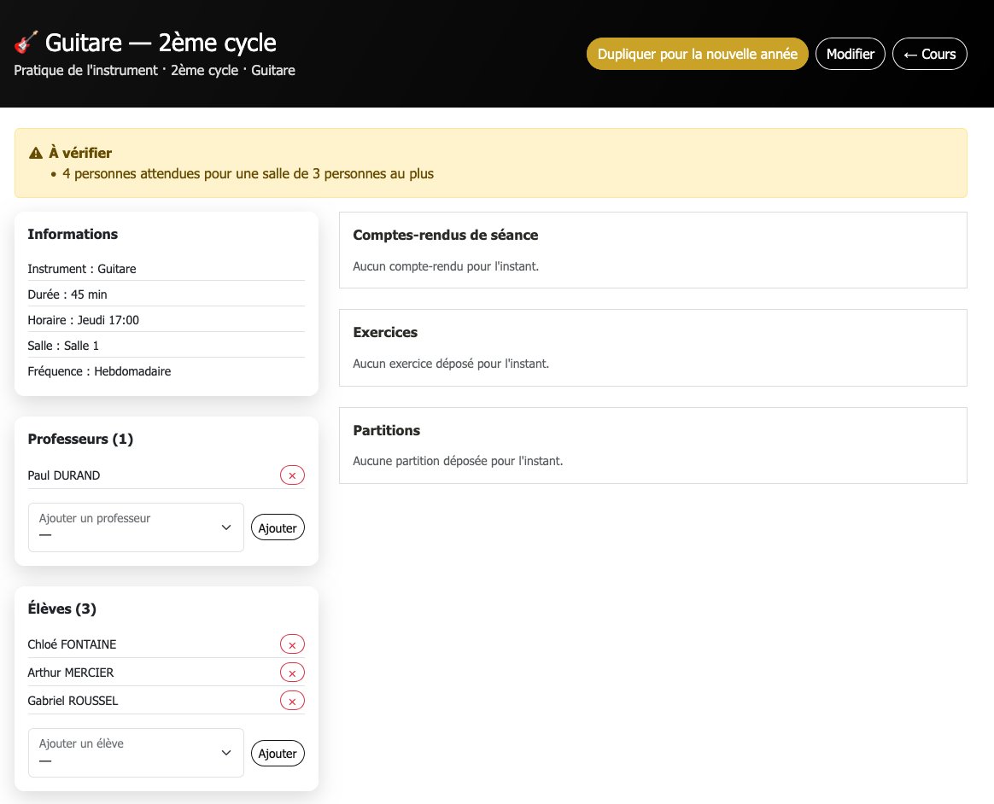Remove student Arthur MERCIER via red X

(292, 673)
